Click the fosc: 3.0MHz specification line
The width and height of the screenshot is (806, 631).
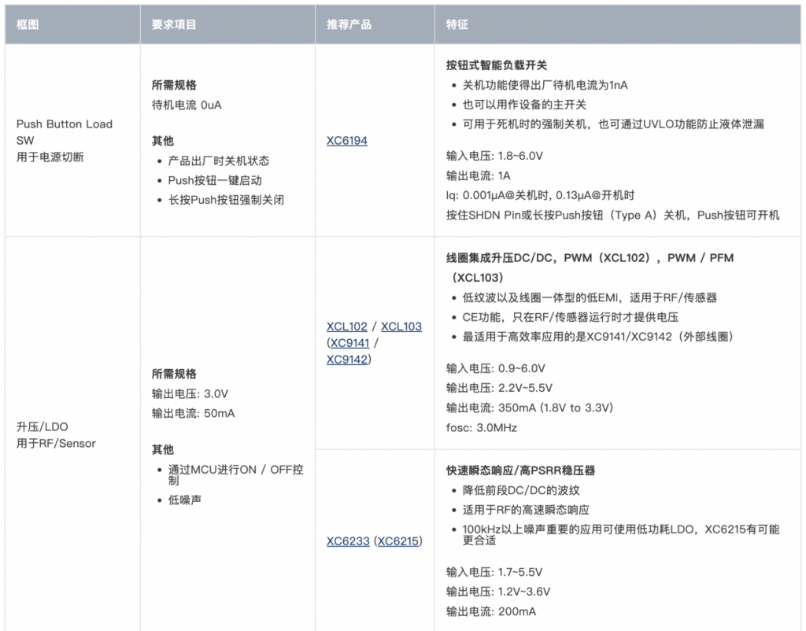(481, 428)
